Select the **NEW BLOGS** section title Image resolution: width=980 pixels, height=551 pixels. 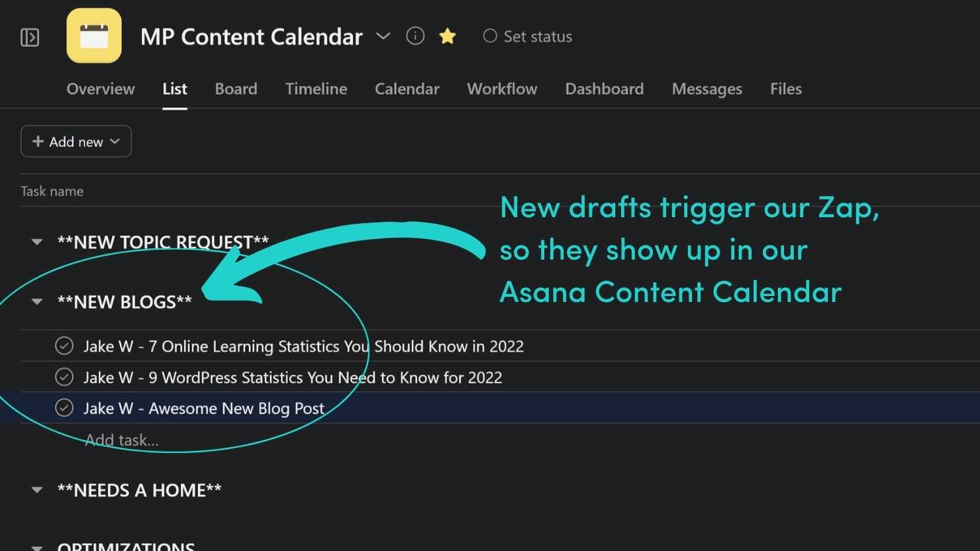tap(124, 302)
